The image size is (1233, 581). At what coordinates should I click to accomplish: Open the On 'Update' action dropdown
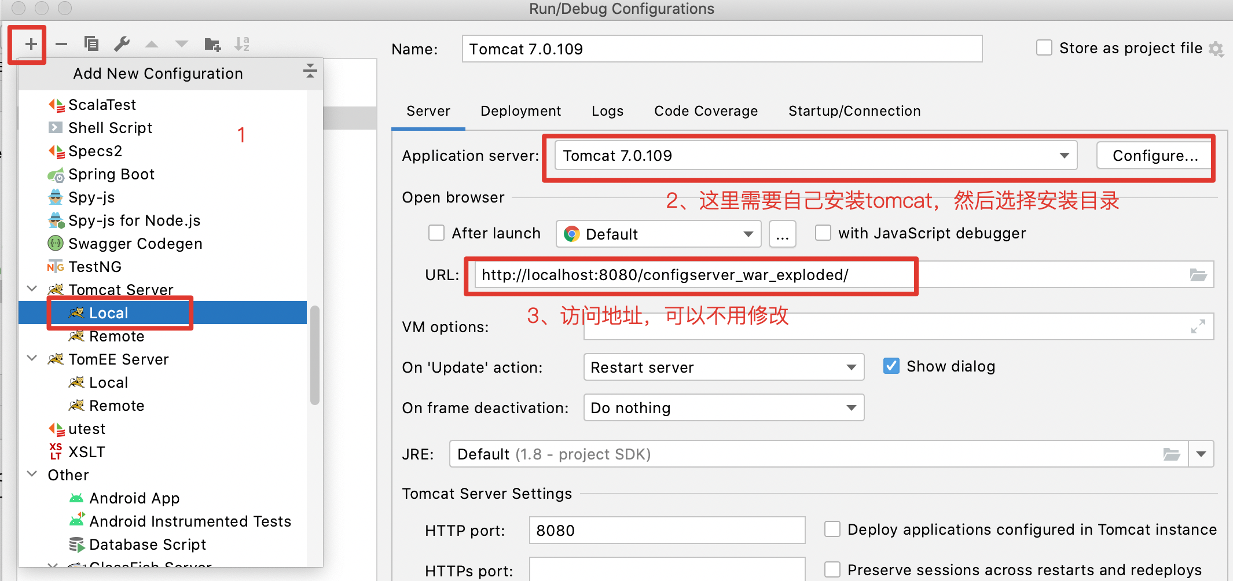pos(724,367)
